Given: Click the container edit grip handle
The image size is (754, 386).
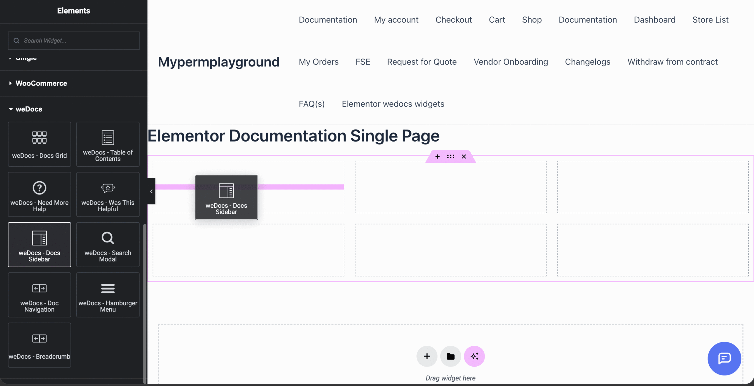Looking at the screenshot, I should (451, 157).
